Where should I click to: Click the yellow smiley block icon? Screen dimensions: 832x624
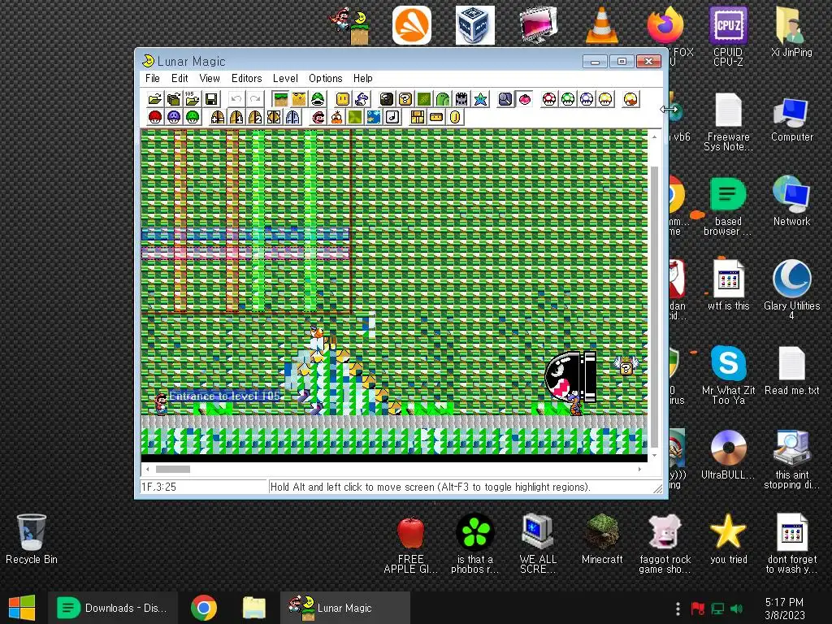pos(343,99)
